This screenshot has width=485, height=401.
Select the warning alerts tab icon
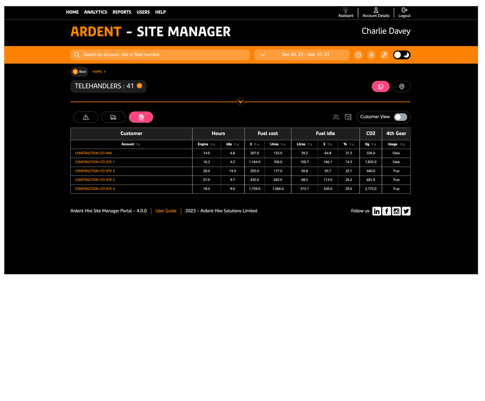[x=86, y=117]
